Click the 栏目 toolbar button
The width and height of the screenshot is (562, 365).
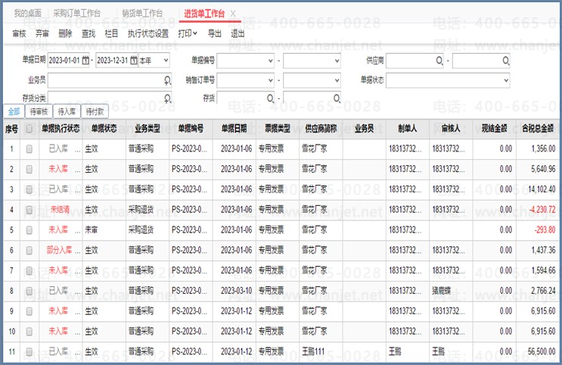coord(111,34)
